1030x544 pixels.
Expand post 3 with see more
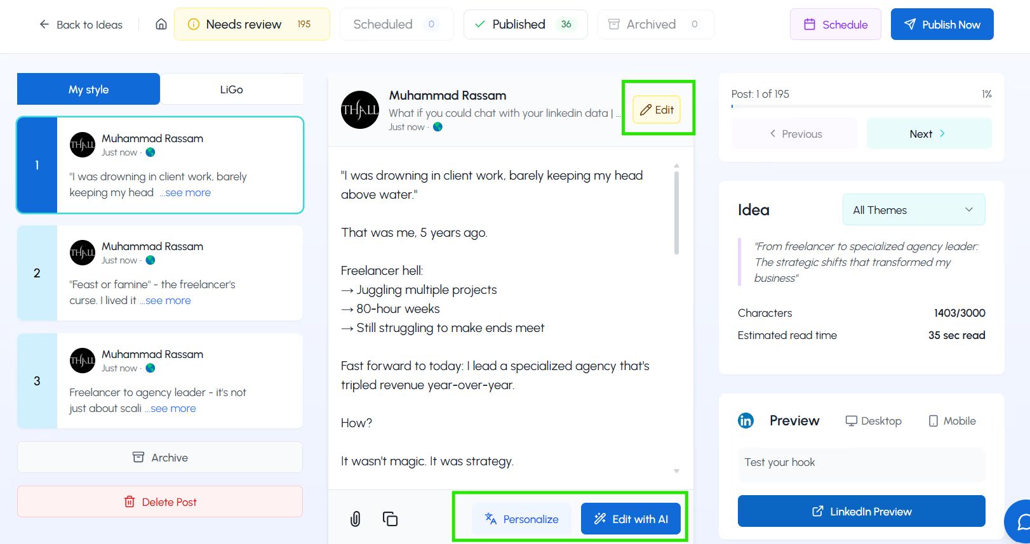click(x=173, y=409)
